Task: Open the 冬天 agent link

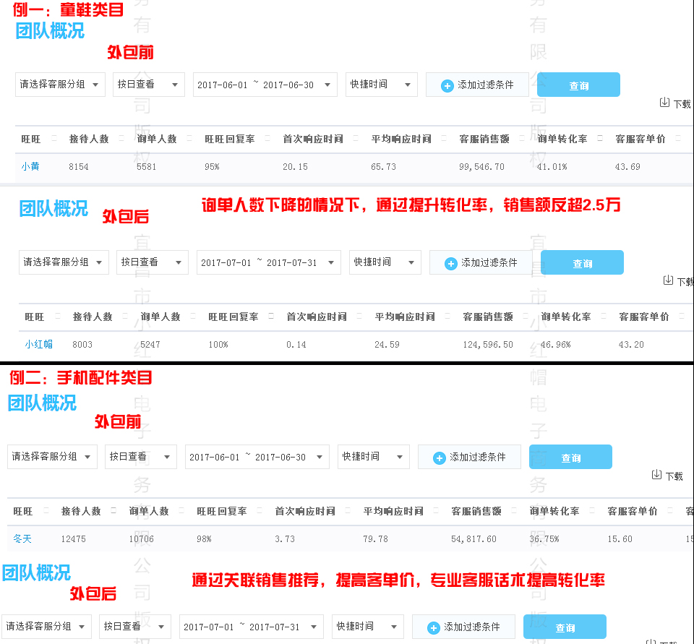Action: pos(22,538)
